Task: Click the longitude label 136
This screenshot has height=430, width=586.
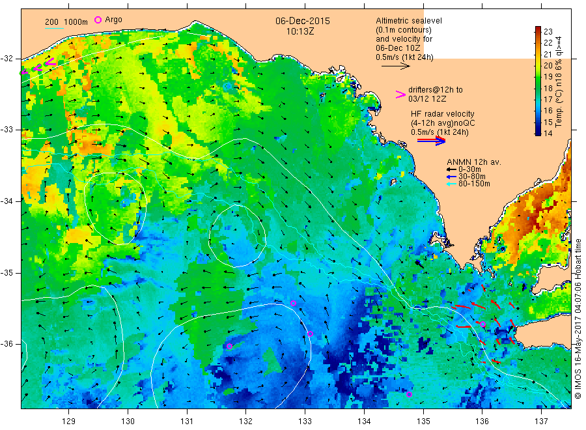Action: (482, 422)
